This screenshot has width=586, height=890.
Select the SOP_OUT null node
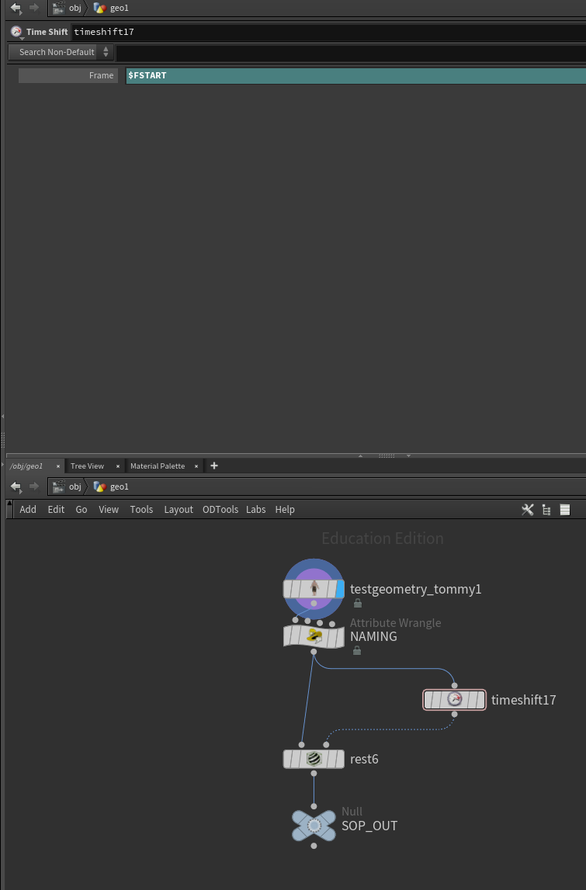click(x=314, y=826)
